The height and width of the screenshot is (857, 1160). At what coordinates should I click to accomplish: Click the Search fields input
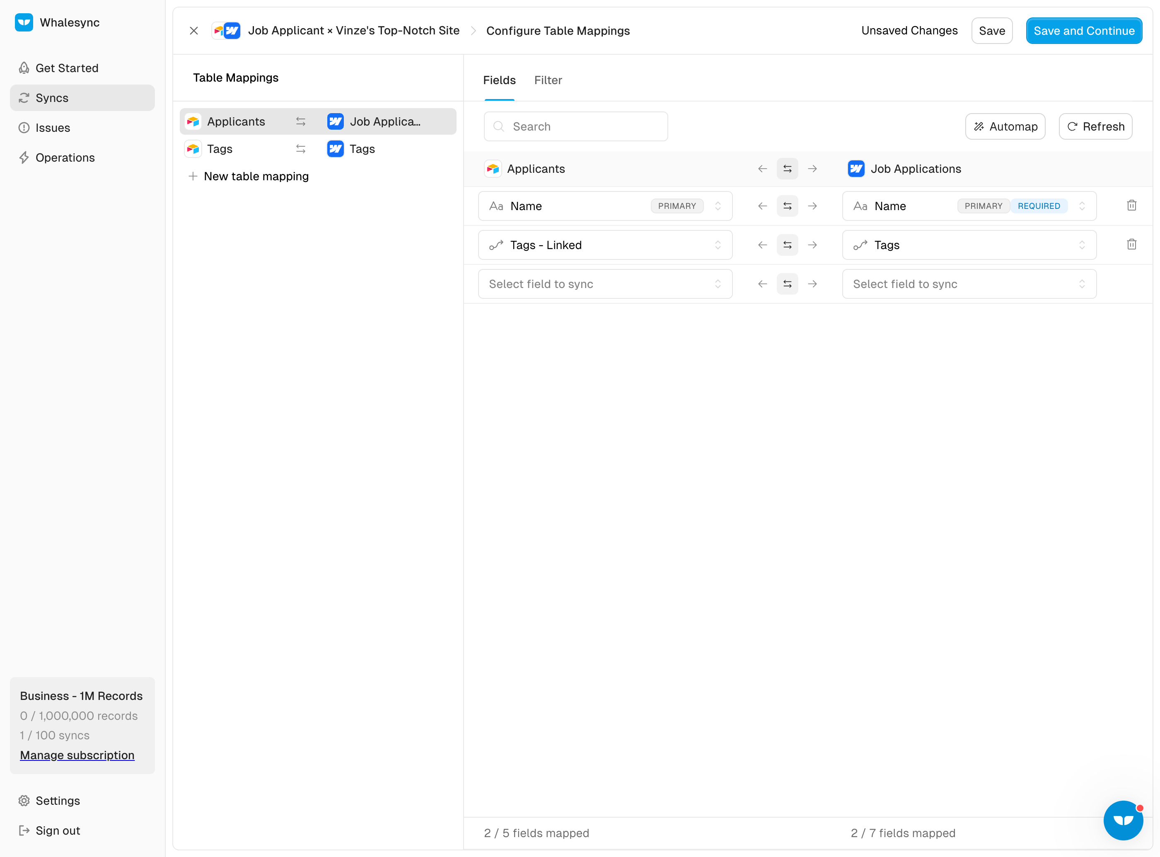click(x=575, y=126)
